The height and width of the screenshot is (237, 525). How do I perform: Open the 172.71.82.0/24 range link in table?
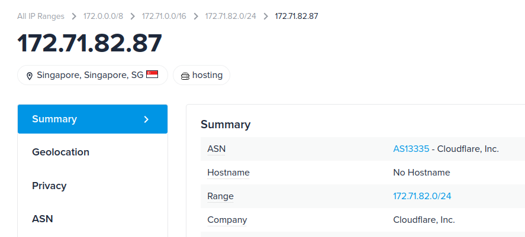pyautogui.click(x=422, y=196)
